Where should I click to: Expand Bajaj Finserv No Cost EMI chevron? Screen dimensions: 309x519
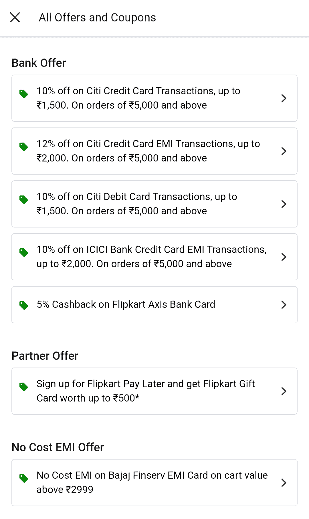[284, 483]
